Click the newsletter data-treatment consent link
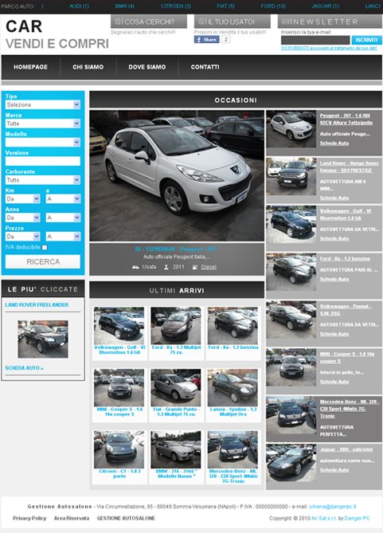 [329, 49]
